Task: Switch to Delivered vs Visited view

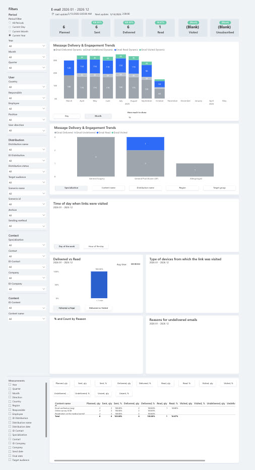Action: 98,308
